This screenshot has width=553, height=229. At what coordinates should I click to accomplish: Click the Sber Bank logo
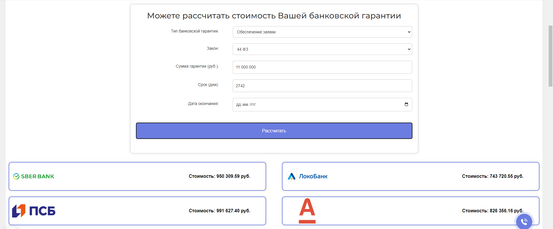coord(34,176)
